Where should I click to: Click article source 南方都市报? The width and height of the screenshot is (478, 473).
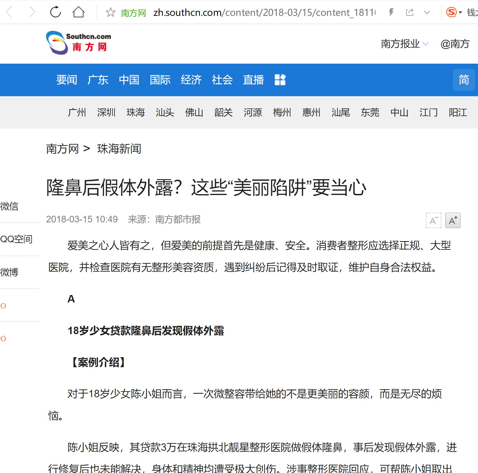pos(178,220)
